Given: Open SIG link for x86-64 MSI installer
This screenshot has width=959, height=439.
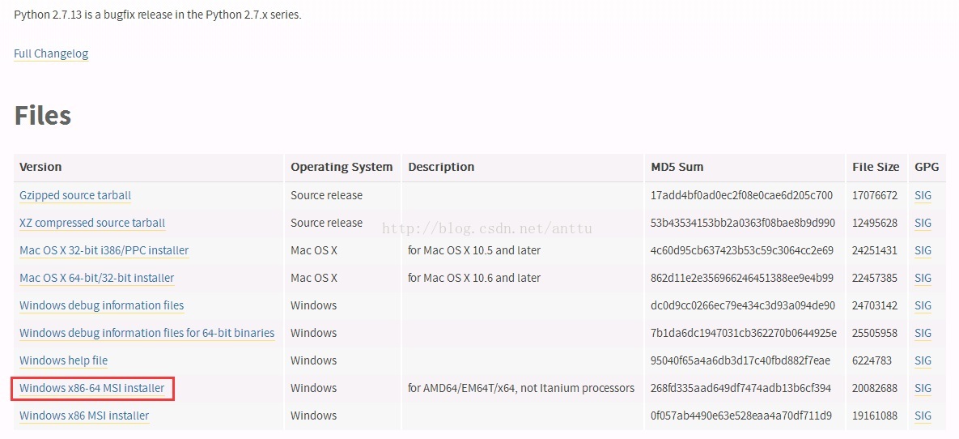Looking at the screenshot, I should click(x=923, y=388).
